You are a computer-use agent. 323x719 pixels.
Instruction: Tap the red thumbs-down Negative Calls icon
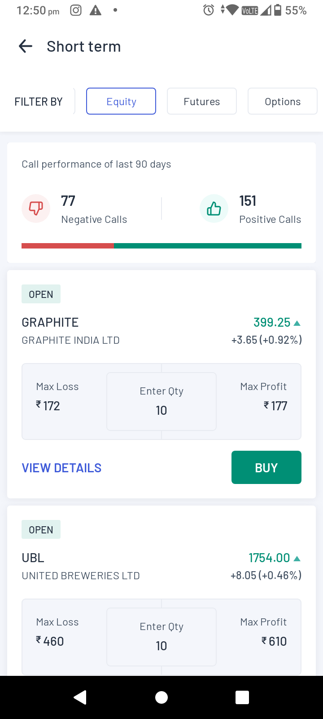point(36,209)
